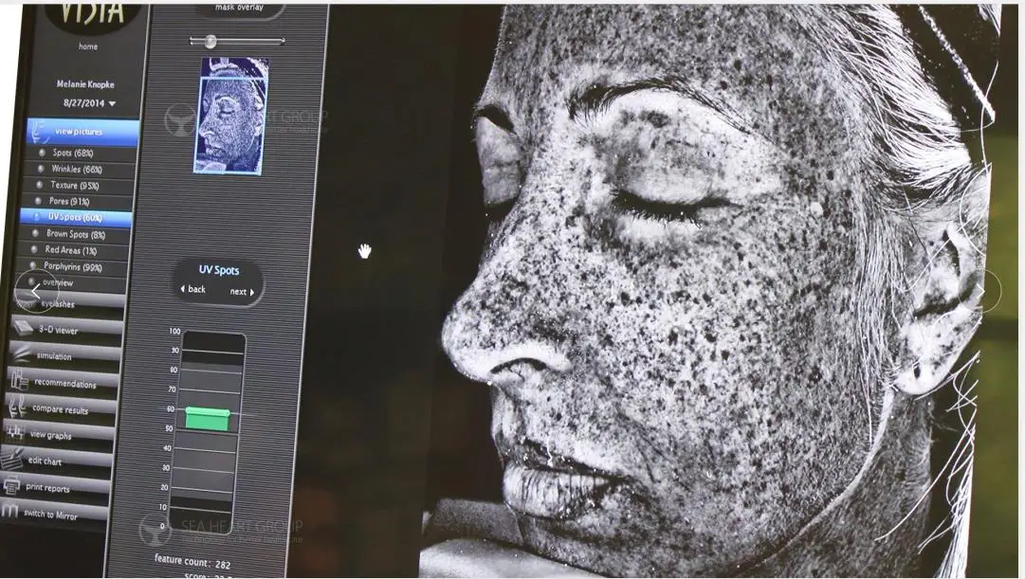Click the patient name Melanie Knopke
This screenshot has width=1025, height=579.
[x=85, y=84]
